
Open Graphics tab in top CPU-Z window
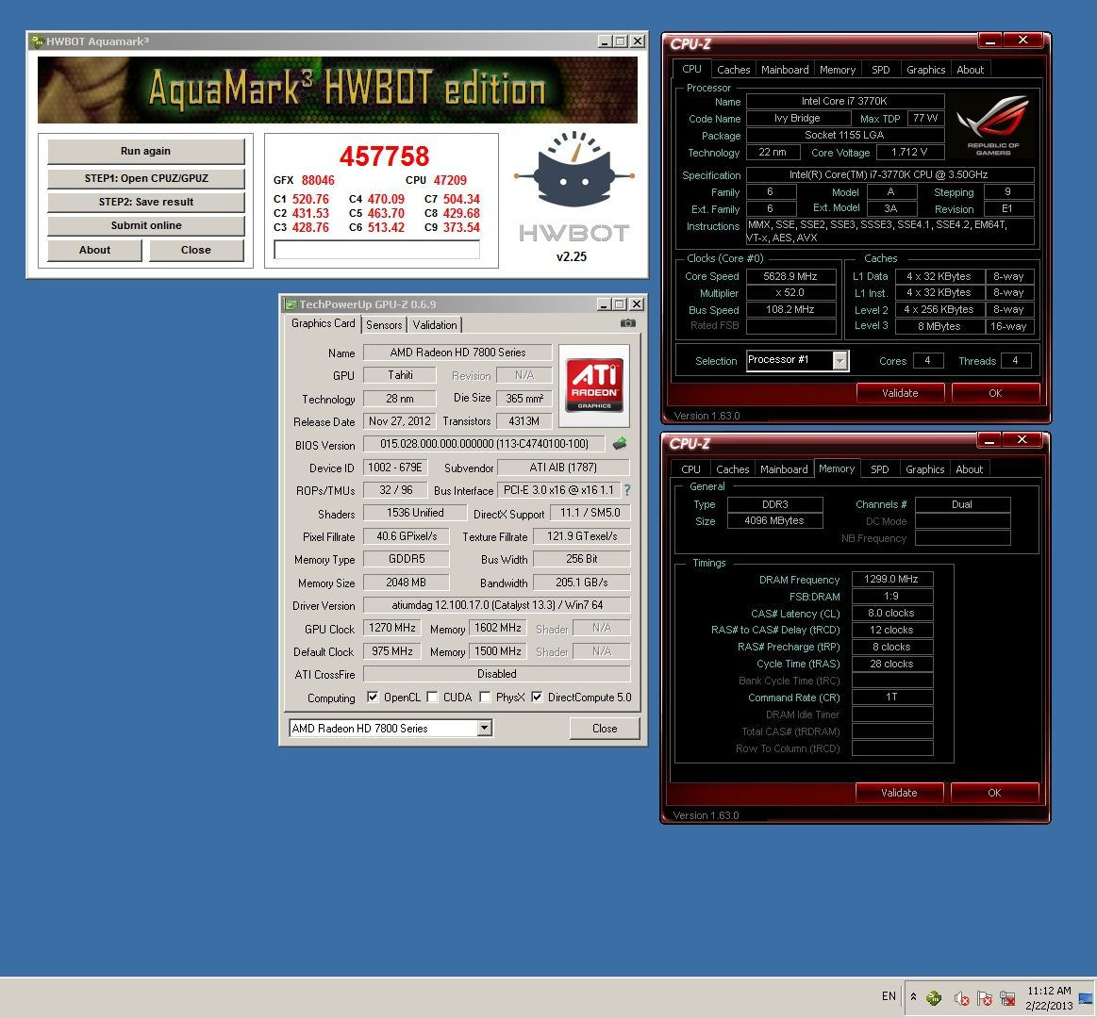coord(925,69)
